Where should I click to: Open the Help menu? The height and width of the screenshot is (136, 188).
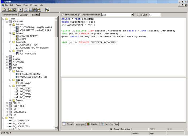(x=41, y=5)
